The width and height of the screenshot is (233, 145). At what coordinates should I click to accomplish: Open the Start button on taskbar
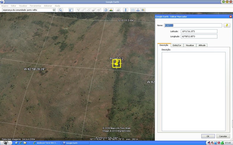click(x=6, y=143)
